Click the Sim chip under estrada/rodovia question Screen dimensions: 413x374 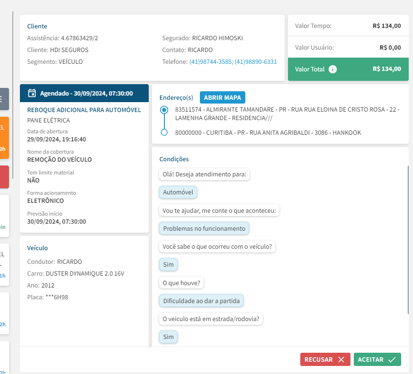(x=169, y=337)
